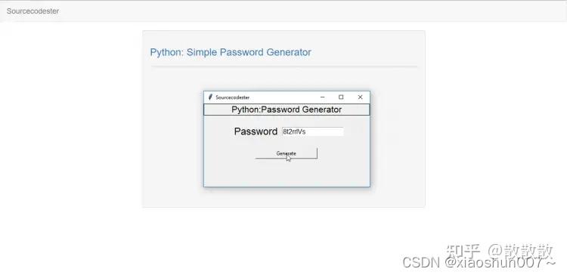Click the divider line beneath the blue heading
Viewport: 567px width, 275px height.
(x=283, y=66)
